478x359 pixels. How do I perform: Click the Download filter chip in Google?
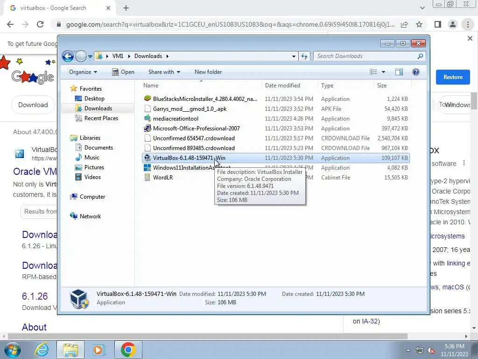(x=33, y=105)
